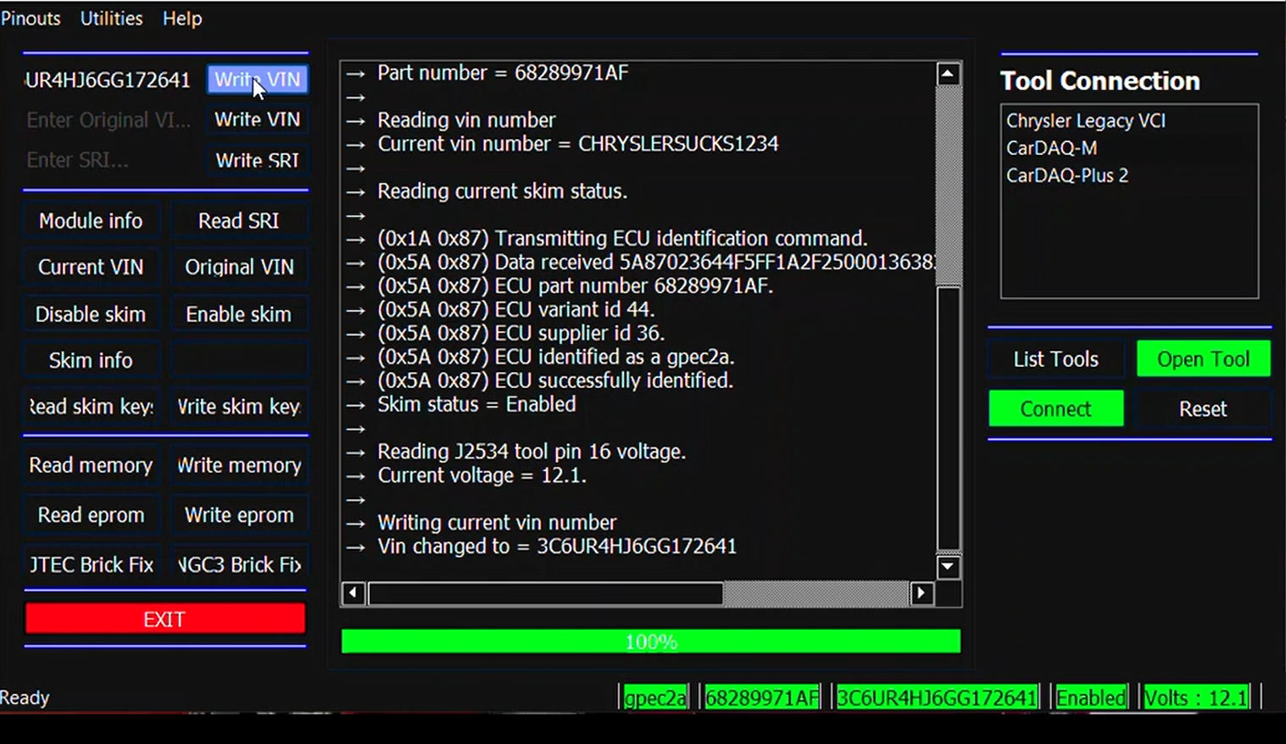Click the Module info button

[91, 221]
